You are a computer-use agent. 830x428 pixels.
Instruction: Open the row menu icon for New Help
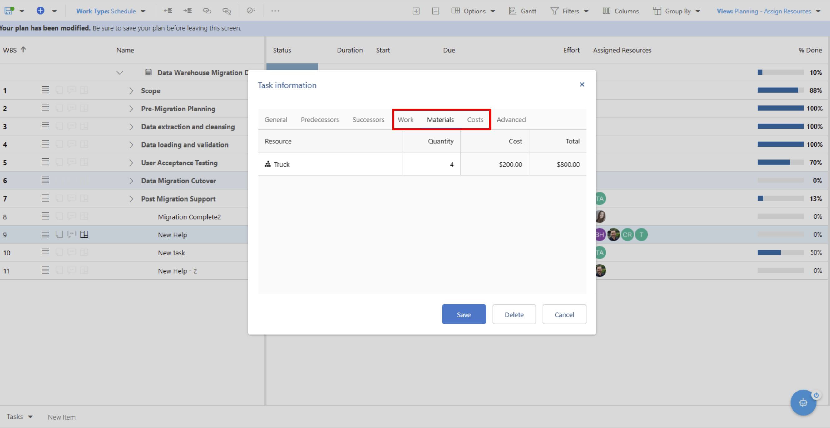45,234
